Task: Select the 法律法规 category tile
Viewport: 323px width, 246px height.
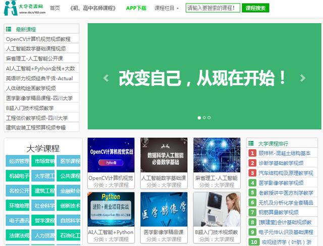Action: pos(18,235)
